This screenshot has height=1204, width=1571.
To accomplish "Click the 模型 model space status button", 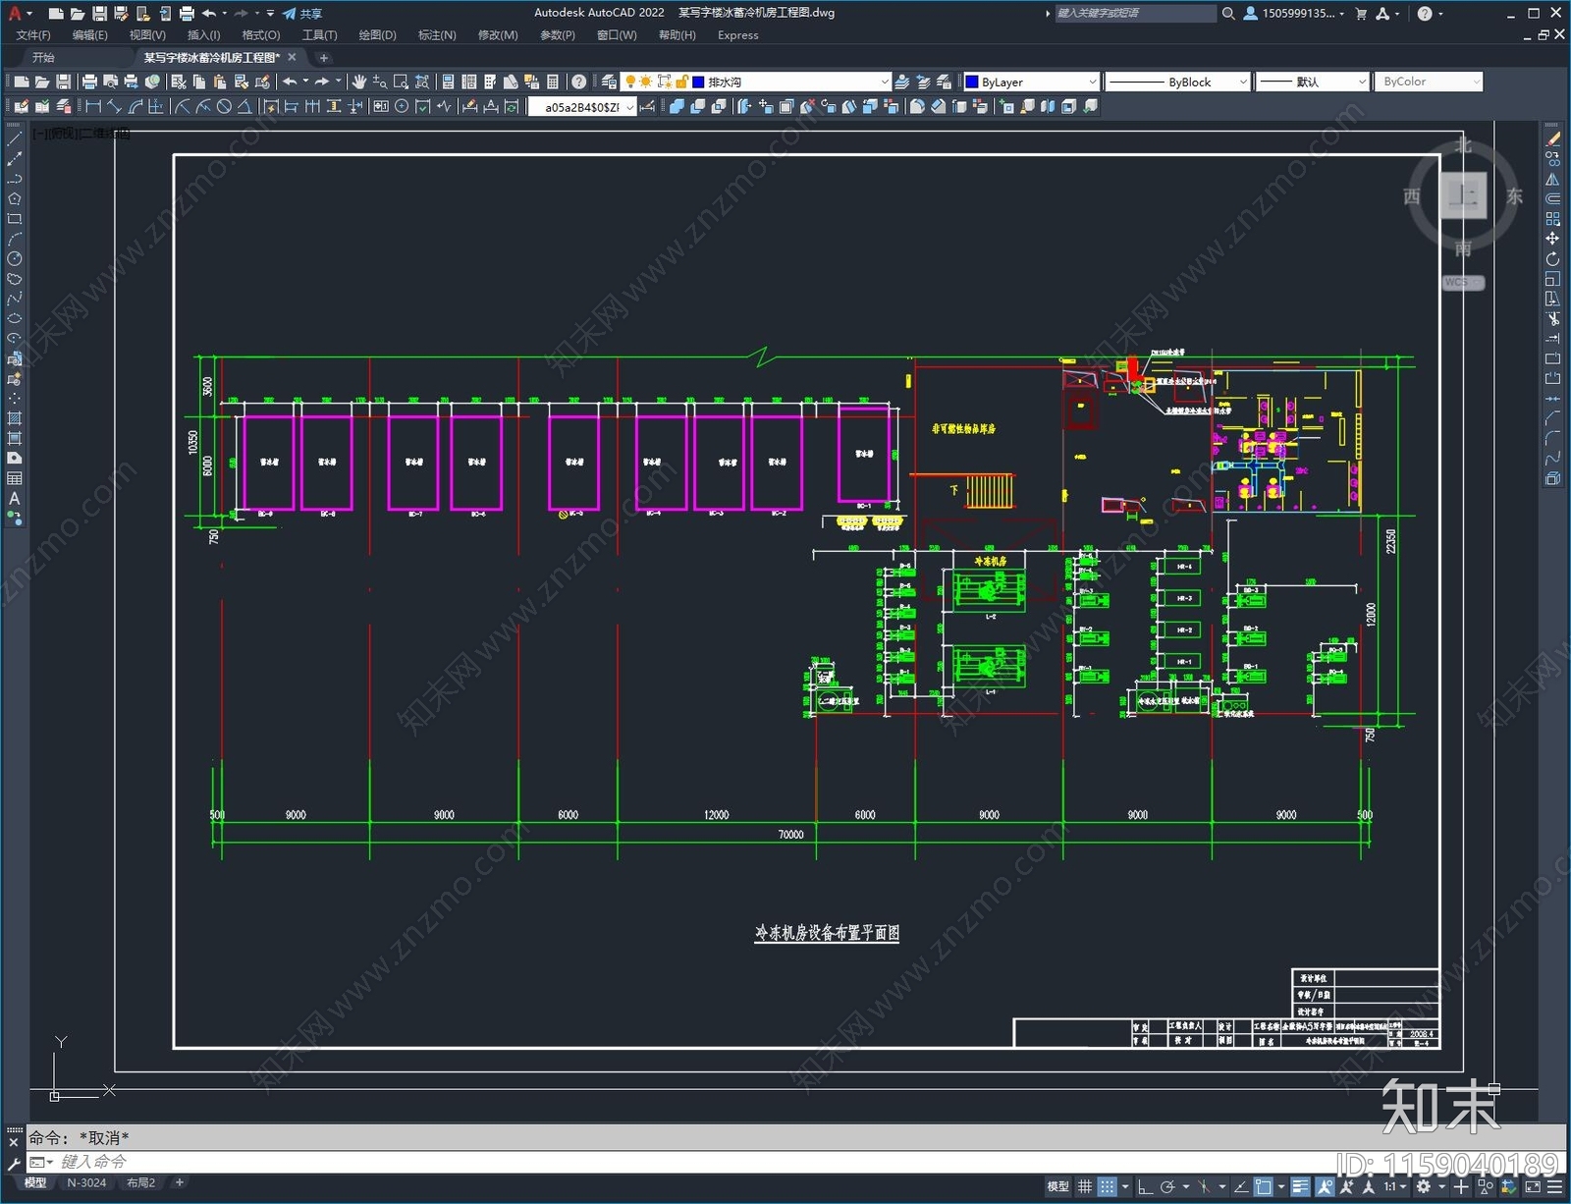I will 1057,1186.
